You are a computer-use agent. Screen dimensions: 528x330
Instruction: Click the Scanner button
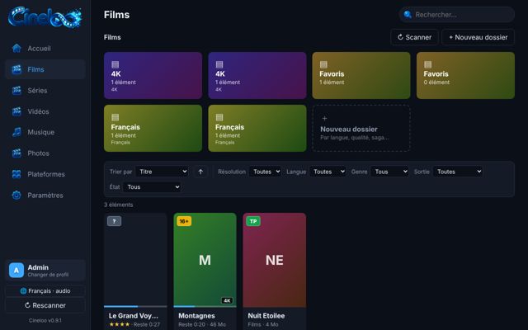coord(414,37)
